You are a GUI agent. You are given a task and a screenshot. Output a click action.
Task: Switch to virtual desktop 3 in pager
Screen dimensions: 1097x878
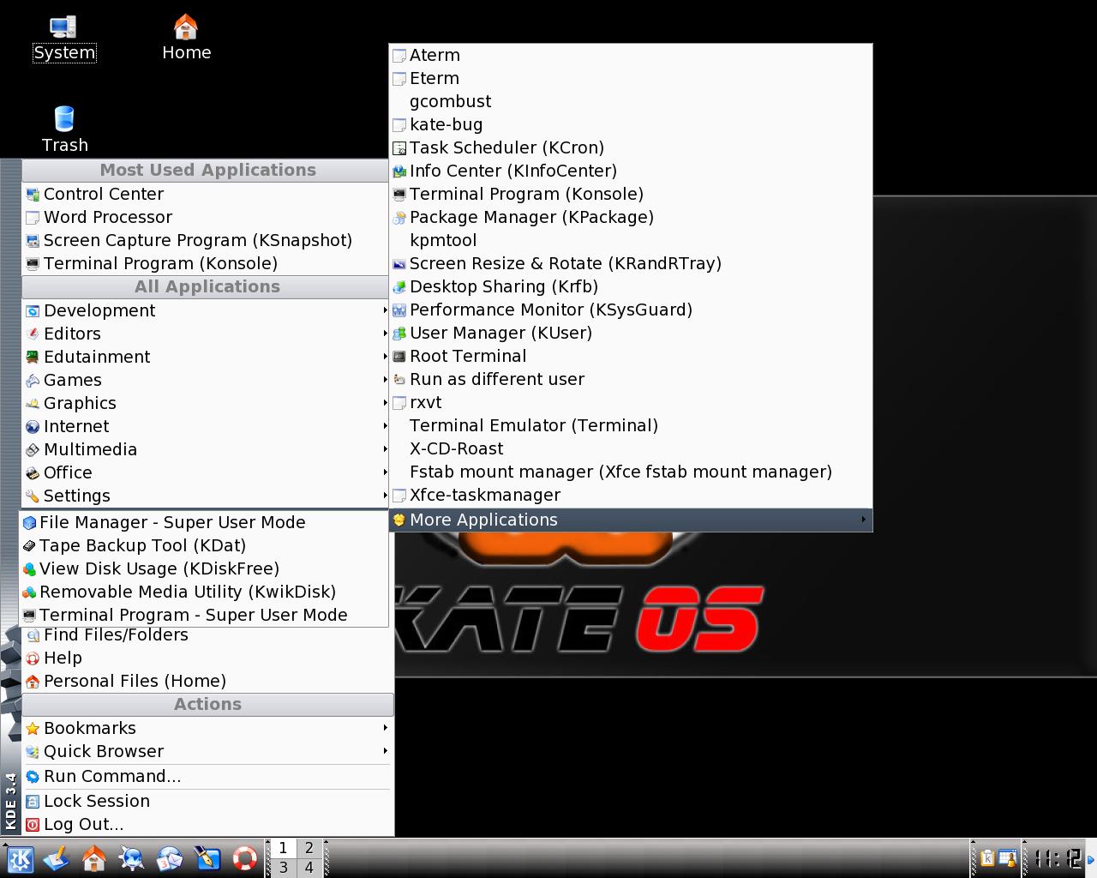(283, 868)
